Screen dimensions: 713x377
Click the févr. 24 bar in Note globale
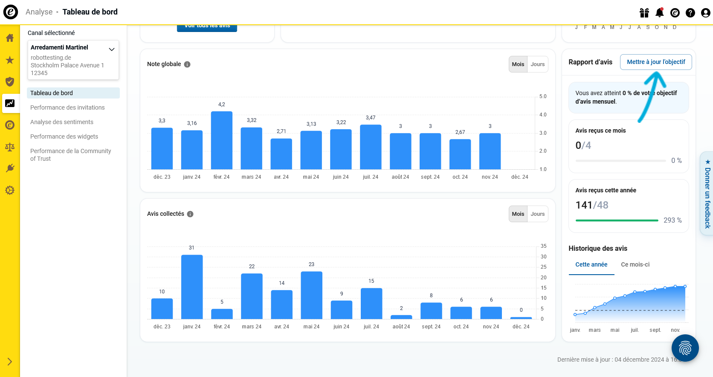tap(222, 140)
